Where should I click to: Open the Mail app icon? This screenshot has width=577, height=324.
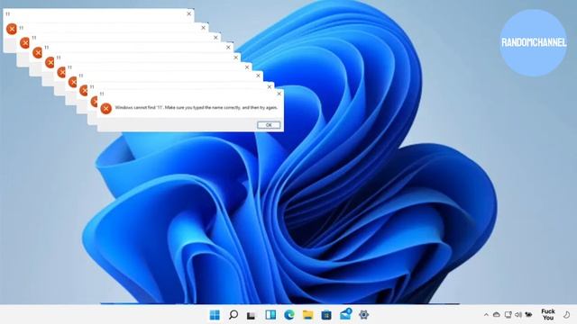[x=345, y=314]
